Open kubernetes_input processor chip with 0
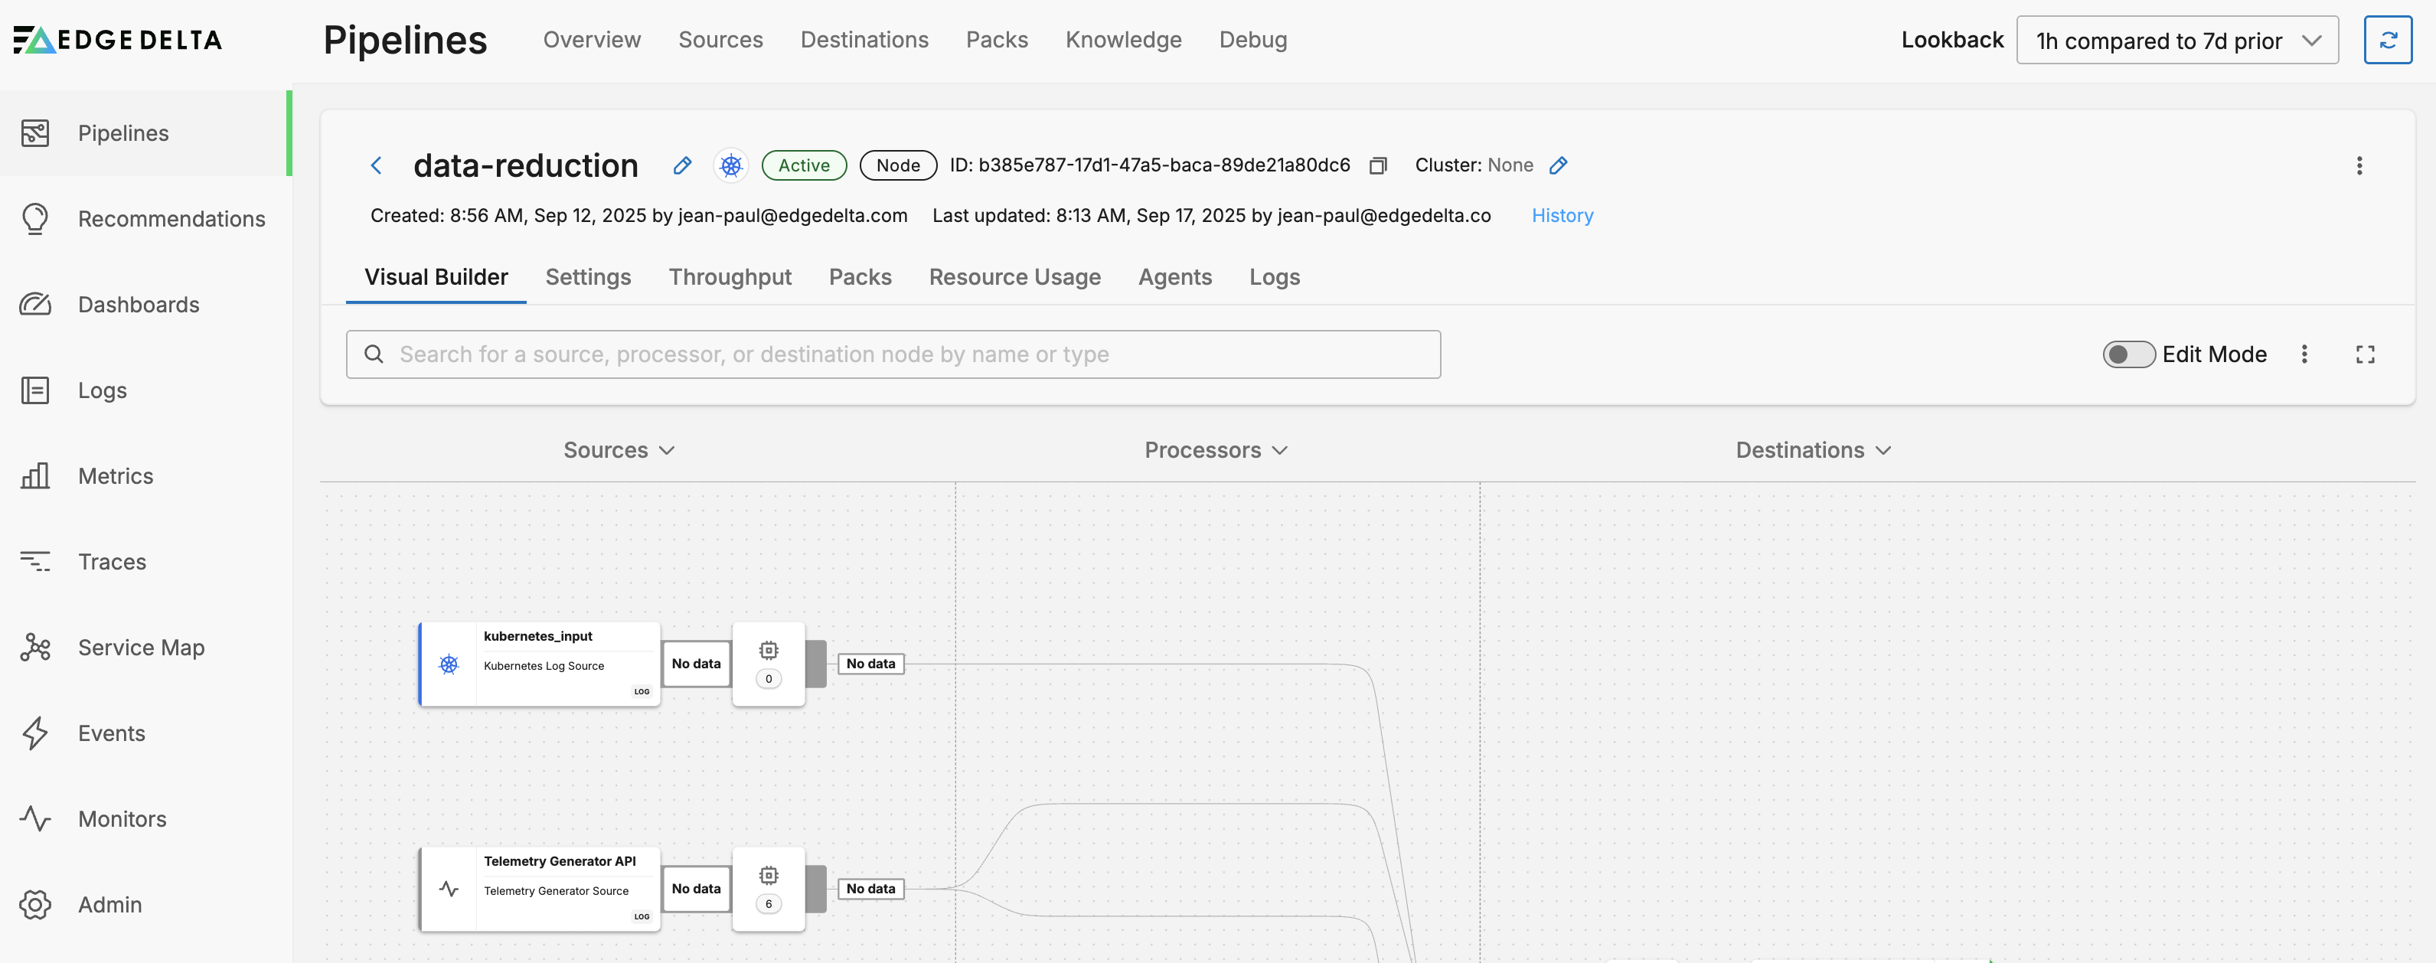The width and height of the screenshot is (2436, 963). click(769, 664)
